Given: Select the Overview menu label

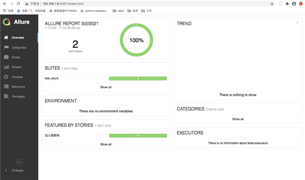Looking at the screenshot, I should coord(18,38).
